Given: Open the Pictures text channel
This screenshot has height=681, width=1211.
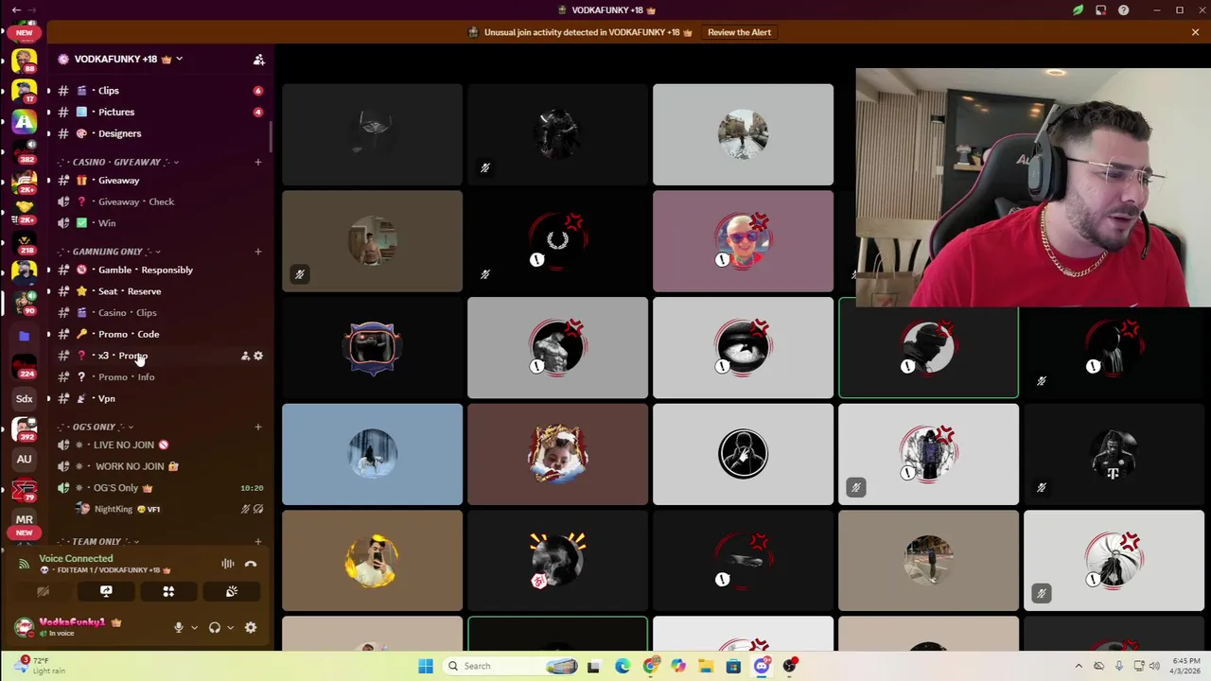Looking at the screenshot, I should pos(159,113).
